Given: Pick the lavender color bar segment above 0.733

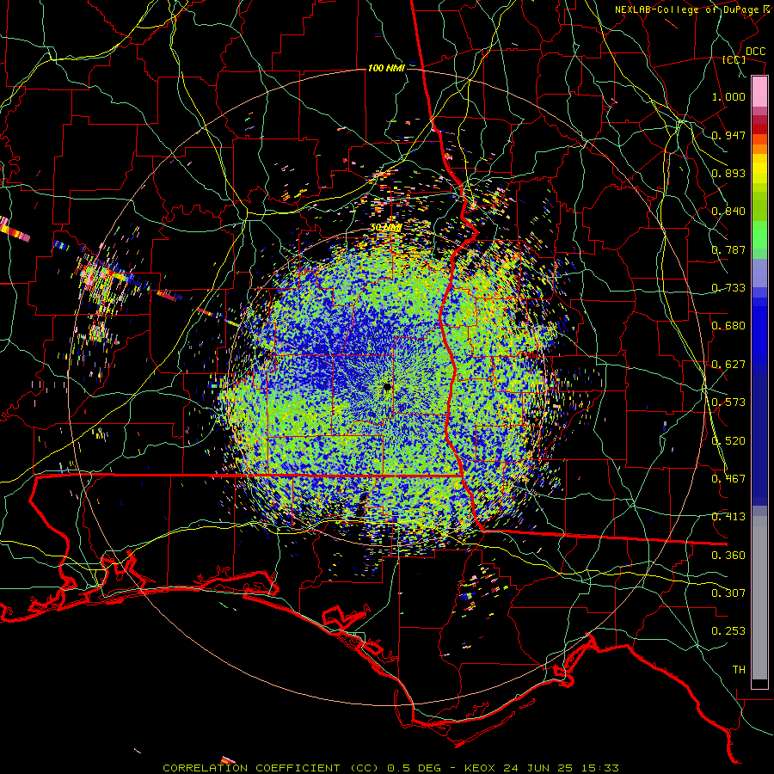Looking at the screenshot, I should (x=759, y=272).
